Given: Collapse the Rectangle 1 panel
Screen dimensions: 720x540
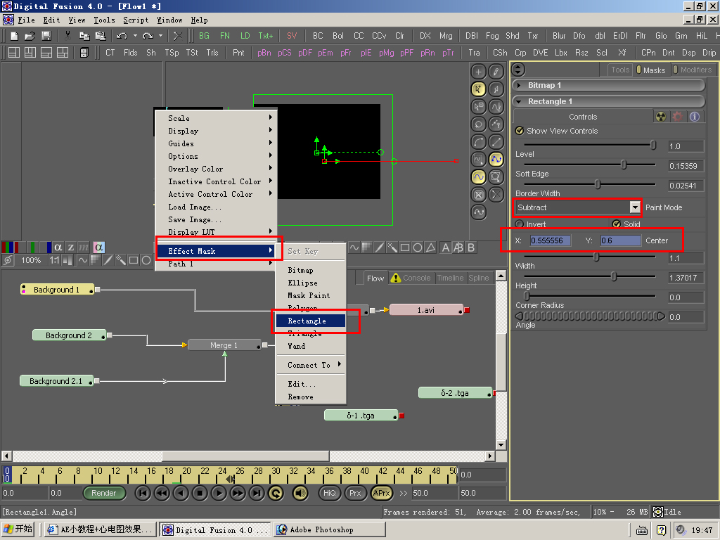Looking at the screenshot, I should click(x=519, y=101).
